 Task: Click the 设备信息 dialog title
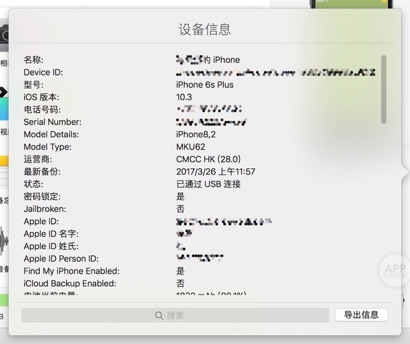click(205, 29)
